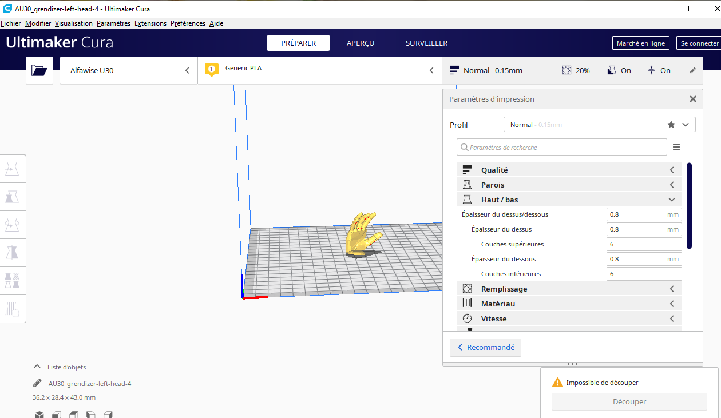Click the 3D perspective view cube icon
Image resolution: width=721 pixels, height=418 pixels.
[x=39, y=415]
